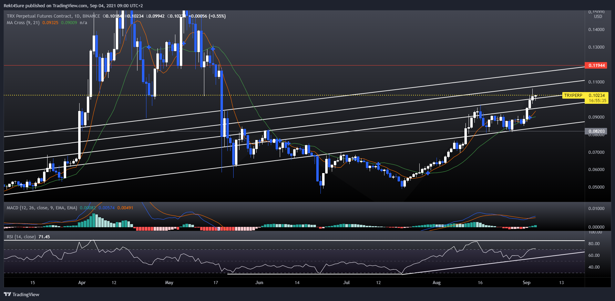615x301 pixels.
Task: Click the yellow TRXPERP symbol tag
Action: [573, 96]
